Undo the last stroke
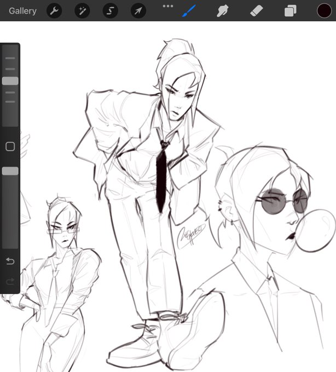The width and height of the screenshot is (336, 372). click(10, 261)
